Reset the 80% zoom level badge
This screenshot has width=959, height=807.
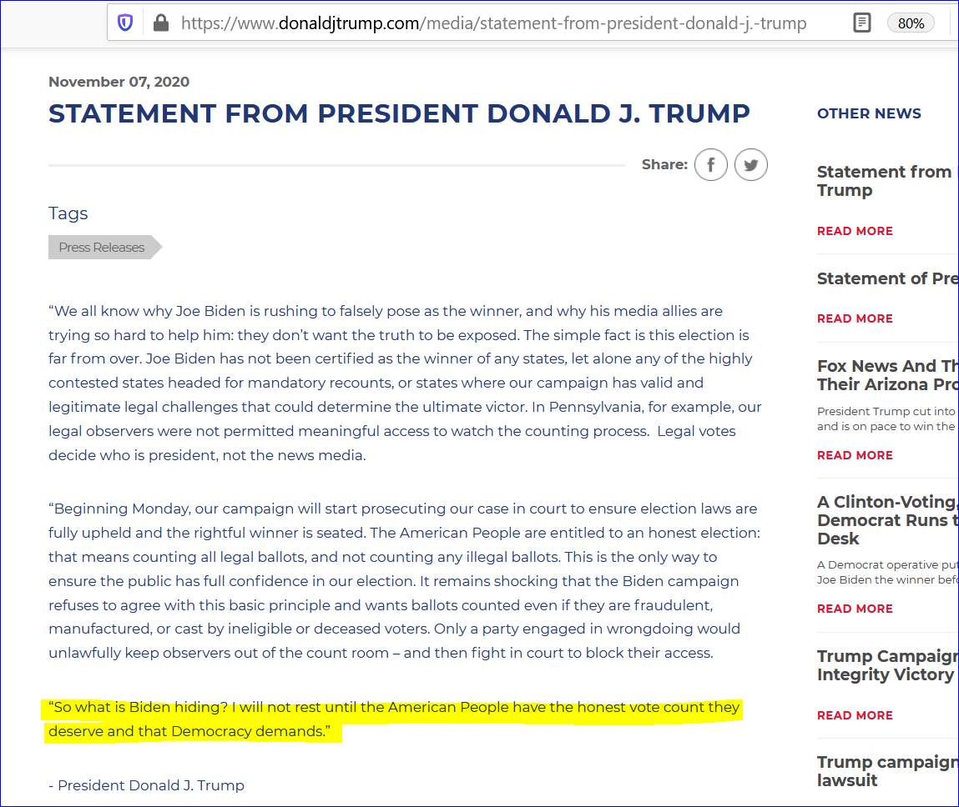[x=911, y=23]
